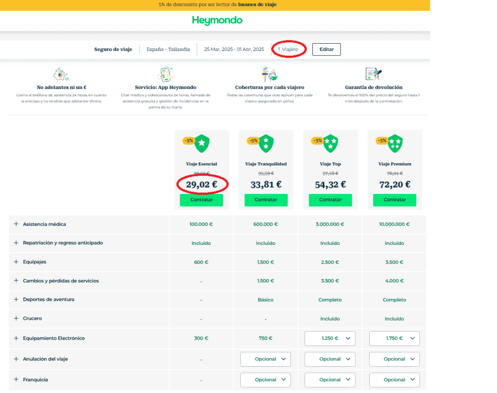Click the 300 € Equipamiento Electrónico value

point(201,339)
